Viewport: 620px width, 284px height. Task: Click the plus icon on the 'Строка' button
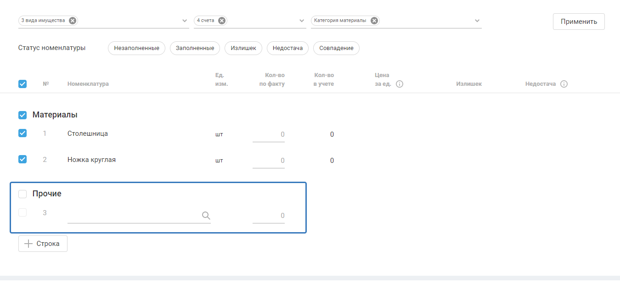(28, 244)
